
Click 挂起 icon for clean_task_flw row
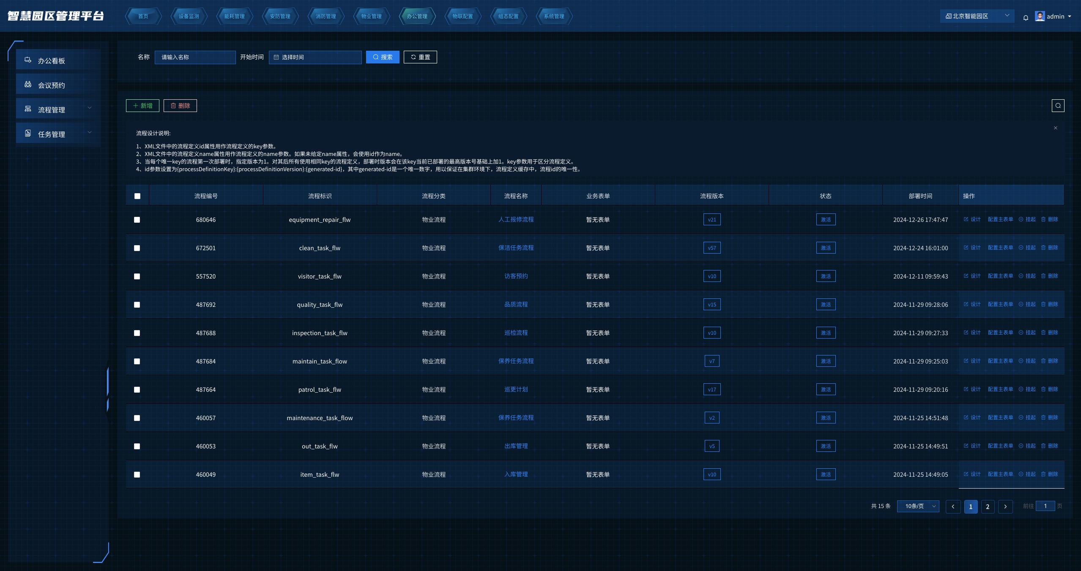1021,248
